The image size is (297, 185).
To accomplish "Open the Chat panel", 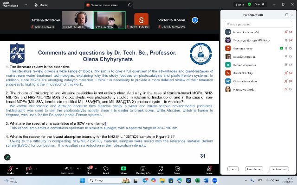I will click(x=89, y=169).
